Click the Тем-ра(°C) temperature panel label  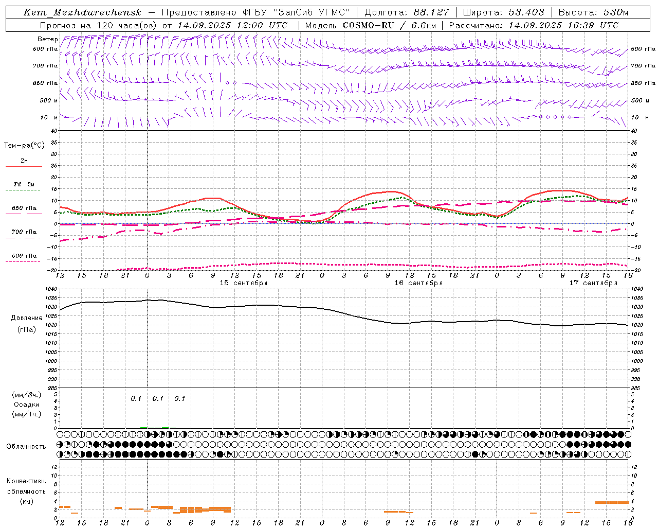coord(24,146)
